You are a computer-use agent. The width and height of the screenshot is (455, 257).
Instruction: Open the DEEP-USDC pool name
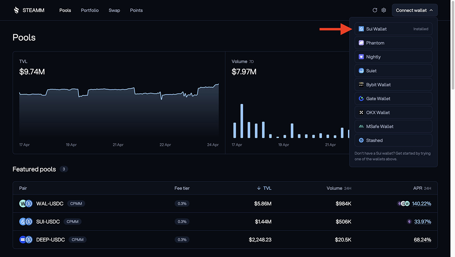coord(50,240)
